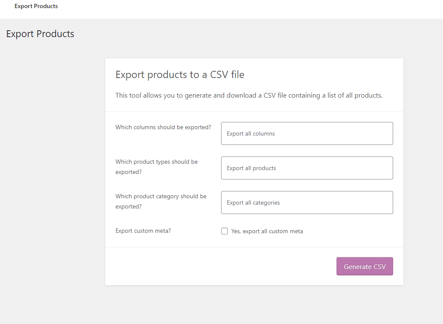Click the gray page background below the export card
The height and width of the screenshot is (324, 443).
(256, 305)
